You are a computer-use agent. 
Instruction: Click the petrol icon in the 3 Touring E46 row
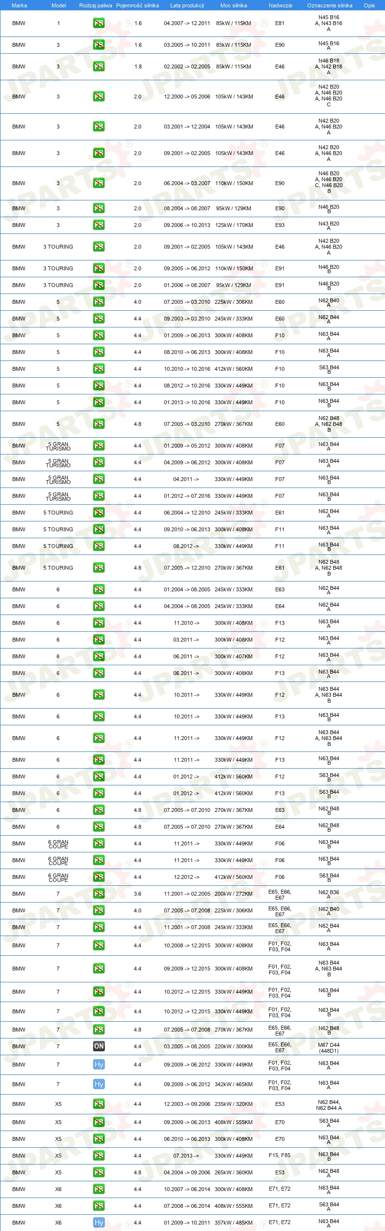pos(99,247)
